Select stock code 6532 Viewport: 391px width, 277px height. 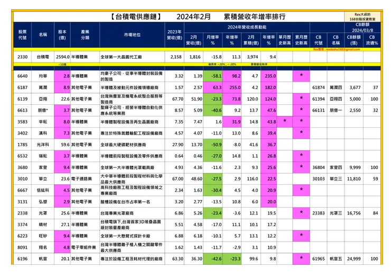coord(22,156)
